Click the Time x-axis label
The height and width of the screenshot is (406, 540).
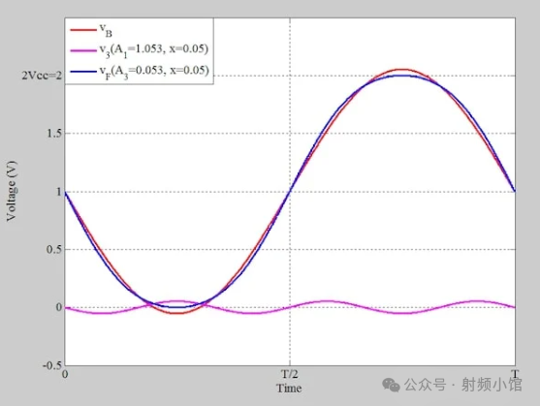coord(289,389)
